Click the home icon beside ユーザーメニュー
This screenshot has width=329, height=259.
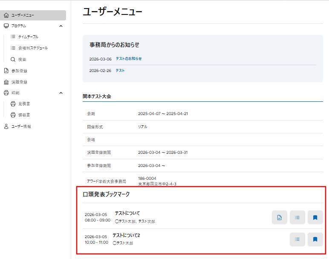(6, 15)
